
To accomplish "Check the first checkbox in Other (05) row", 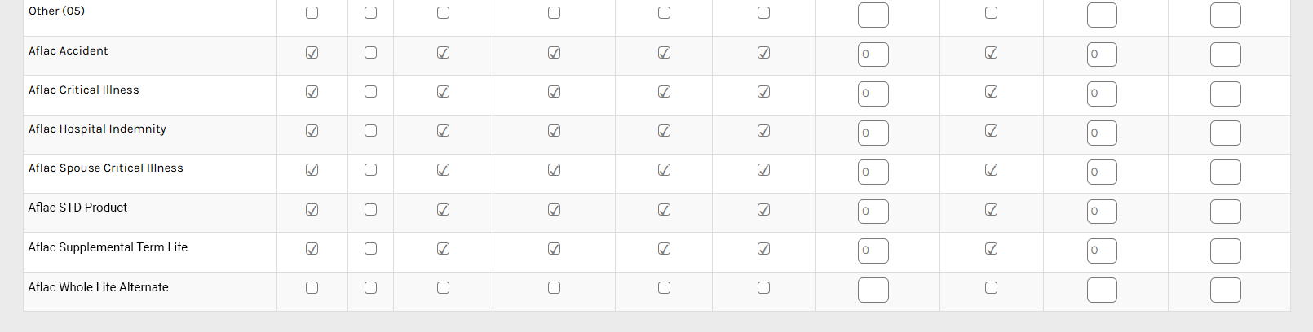I will [312, 13].
